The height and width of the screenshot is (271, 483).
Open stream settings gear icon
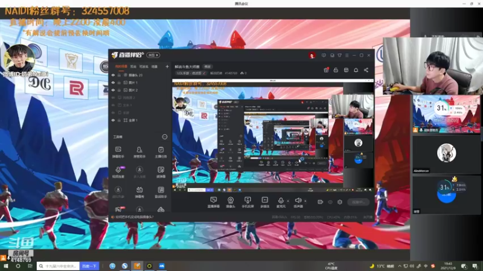point(340,202)
